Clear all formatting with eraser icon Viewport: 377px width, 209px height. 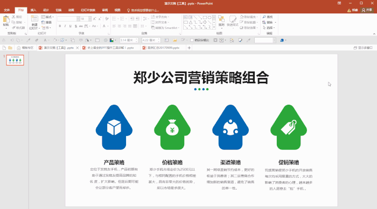107,19
